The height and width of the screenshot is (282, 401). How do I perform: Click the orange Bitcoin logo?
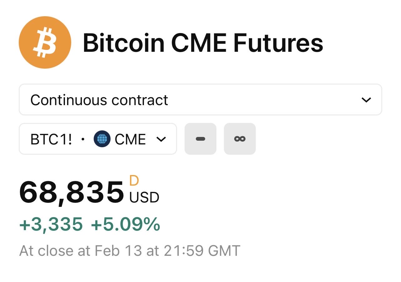click(45, 42)
